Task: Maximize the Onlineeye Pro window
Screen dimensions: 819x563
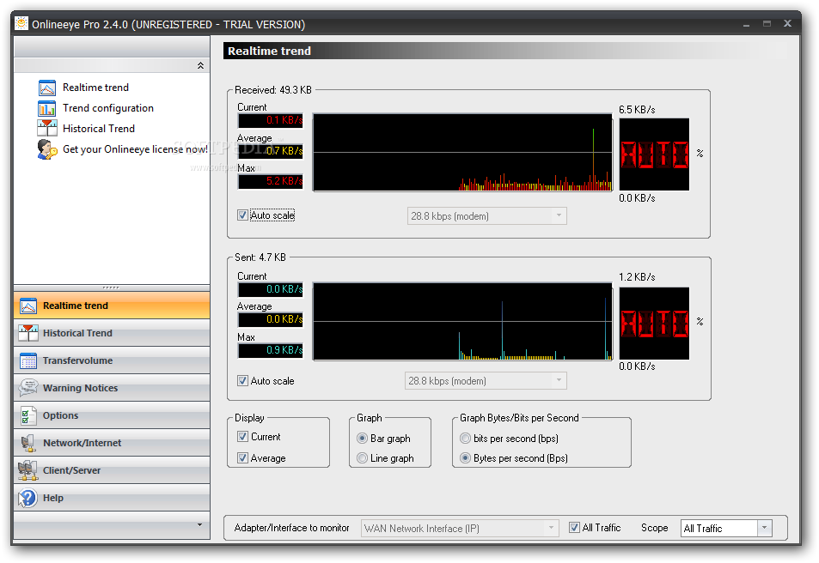Action: click(767, 23)
